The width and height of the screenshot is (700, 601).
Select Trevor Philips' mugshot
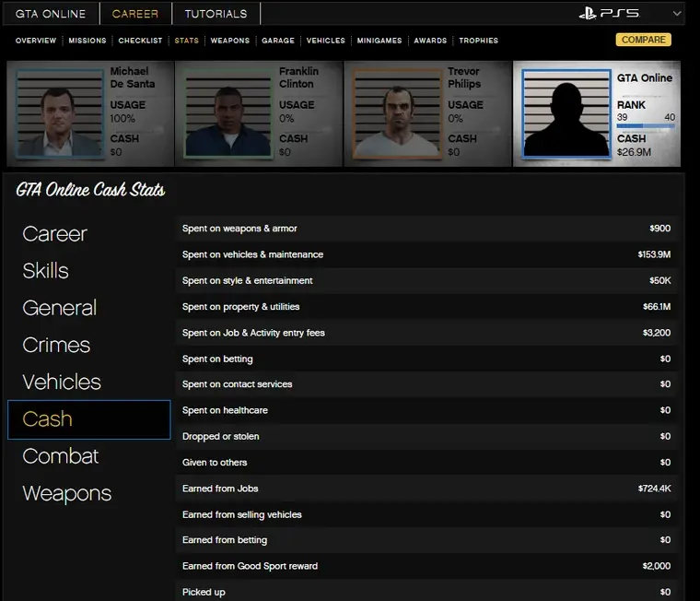click(x=398, y=113)
